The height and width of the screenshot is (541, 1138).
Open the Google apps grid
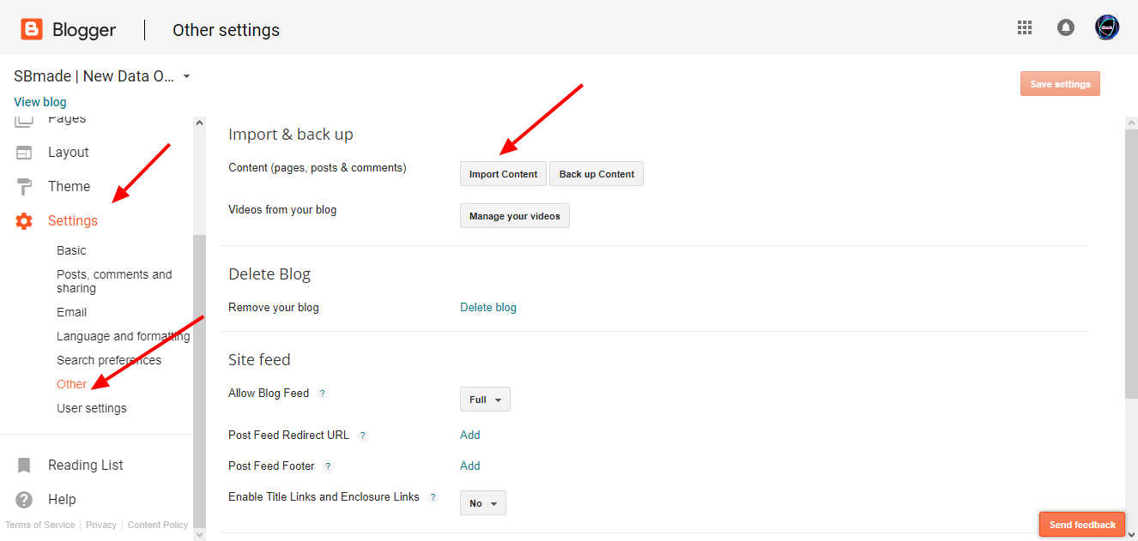[x=1025, y=27]
